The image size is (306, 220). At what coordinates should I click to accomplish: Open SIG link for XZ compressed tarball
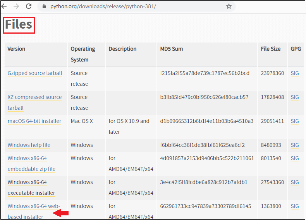tap(295, 97)
